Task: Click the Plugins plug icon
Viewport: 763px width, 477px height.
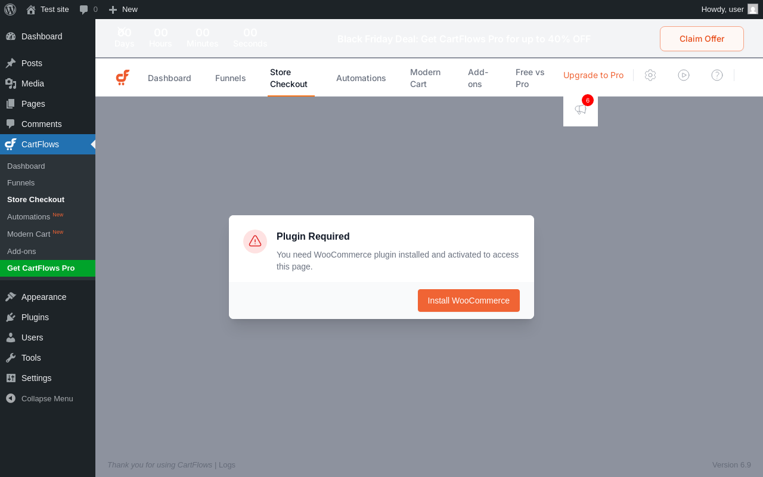Action: click(x=11, y=317)
